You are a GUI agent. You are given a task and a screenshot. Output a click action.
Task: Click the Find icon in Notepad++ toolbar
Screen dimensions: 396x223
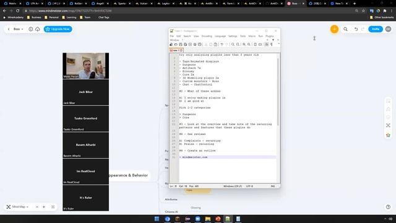[x=233, y=45]
